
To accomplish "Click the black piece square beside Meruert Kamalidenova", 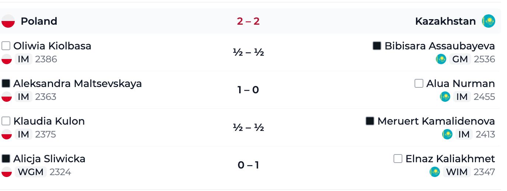I will point(370,121).
